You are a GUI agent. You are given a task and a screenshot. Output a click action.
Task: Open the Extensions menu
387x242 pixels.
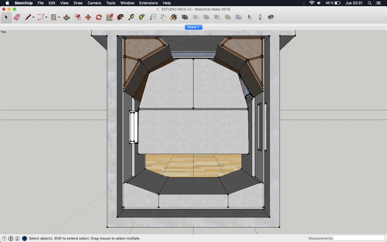148,3
